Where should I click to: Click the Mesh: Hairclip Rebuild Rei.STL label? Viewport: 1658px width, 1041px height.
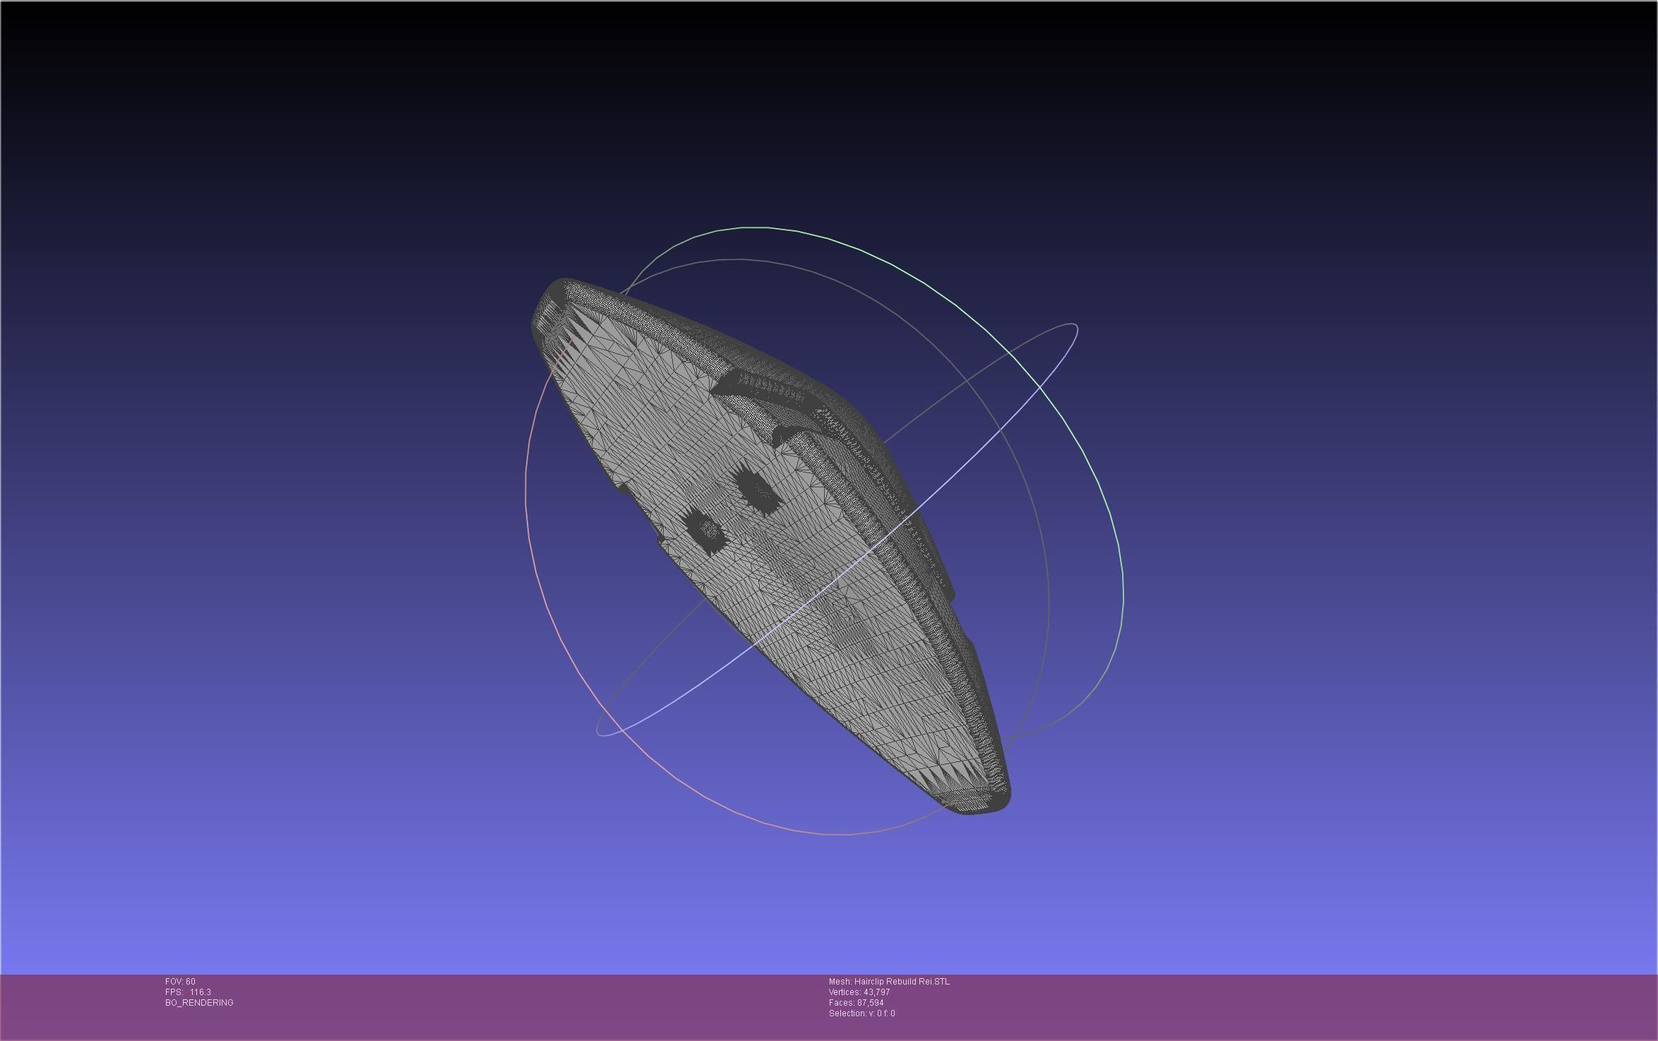889,982
